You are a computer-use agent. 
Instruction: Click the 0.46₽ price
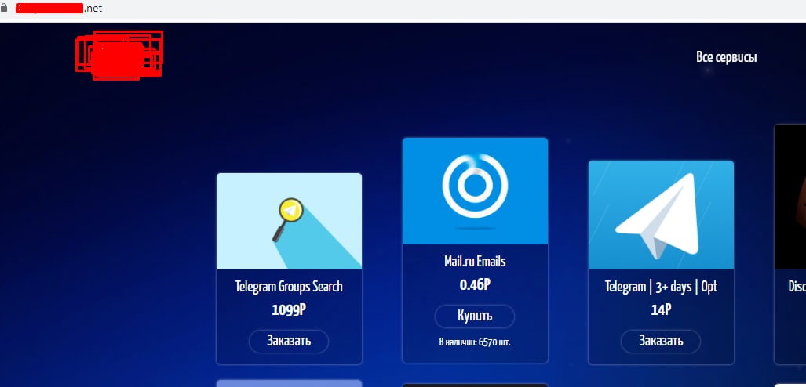(475, 285)
